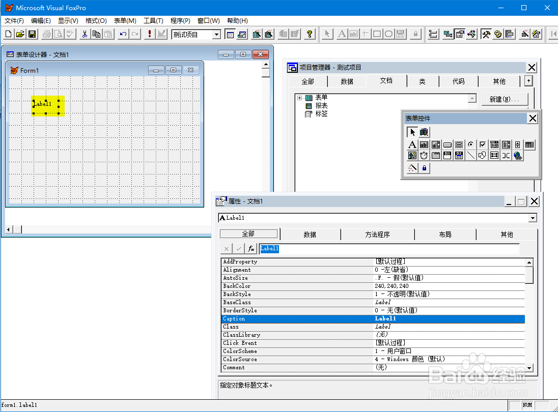The height and width of the screenshot is (412, 558).
Task: Select the Combo Box control in toolbox
Action: tap(494, 144)
